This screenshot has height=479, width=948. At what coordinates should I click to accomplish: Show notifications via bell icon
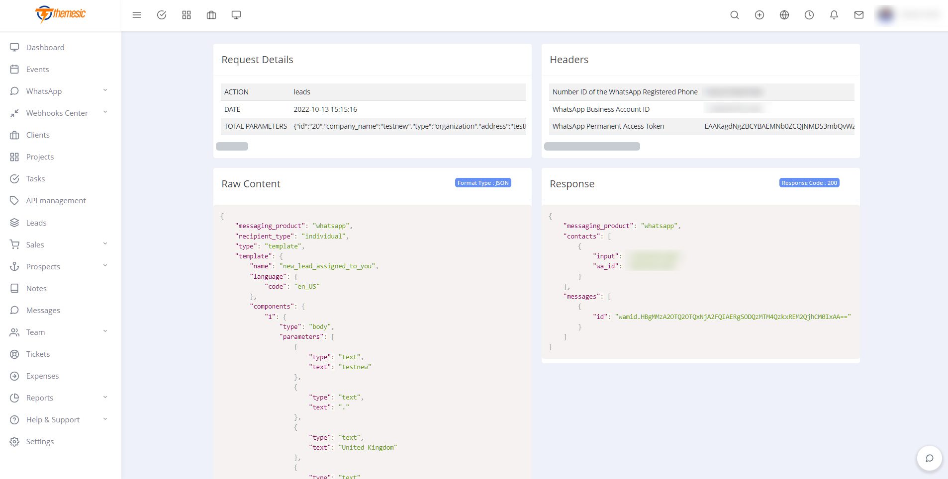click(x=834, y=15)
